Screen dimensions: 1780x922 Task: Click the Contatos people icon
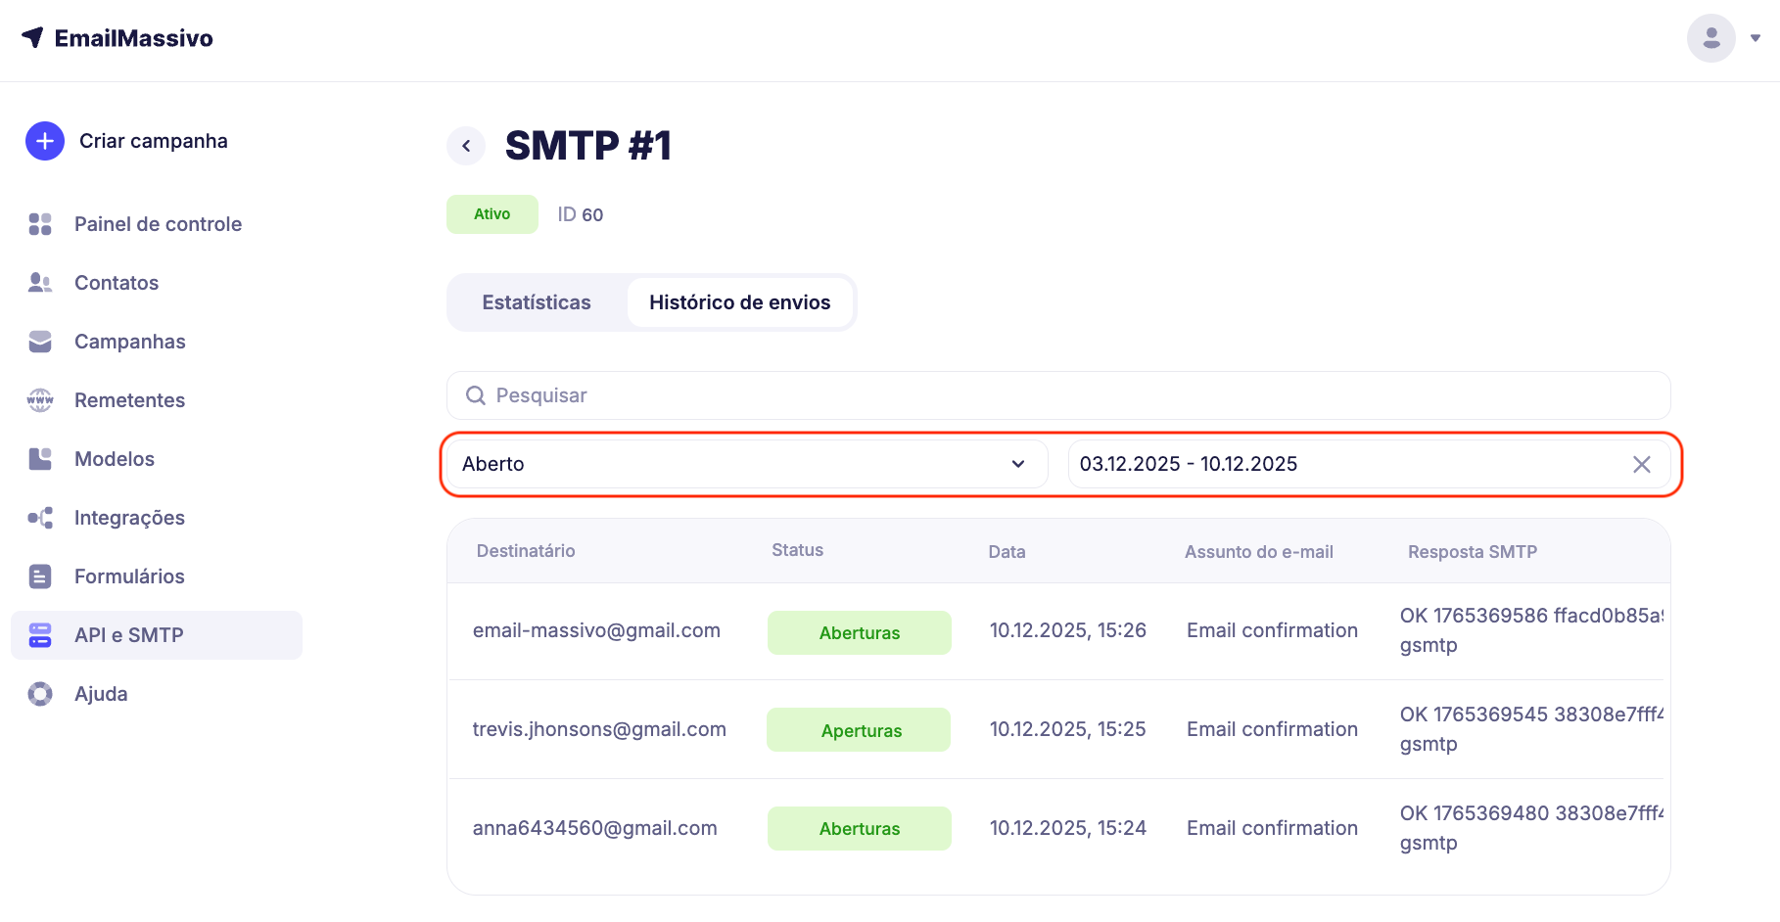[x=40, y=283]
